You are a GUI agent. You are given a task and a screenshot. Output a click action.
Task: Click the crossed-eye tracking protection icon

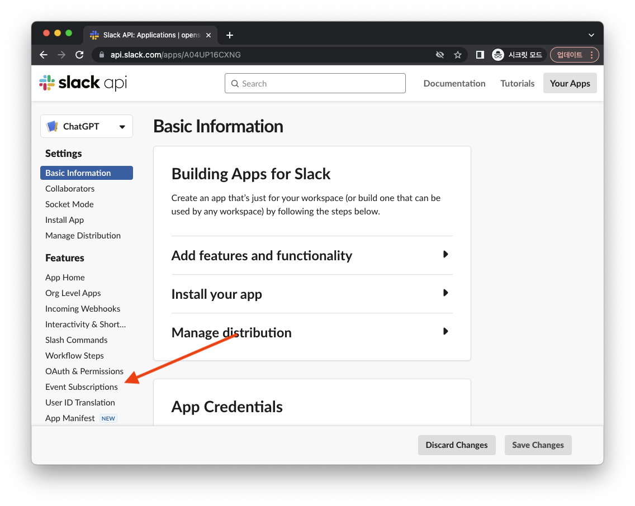point(440,55)
